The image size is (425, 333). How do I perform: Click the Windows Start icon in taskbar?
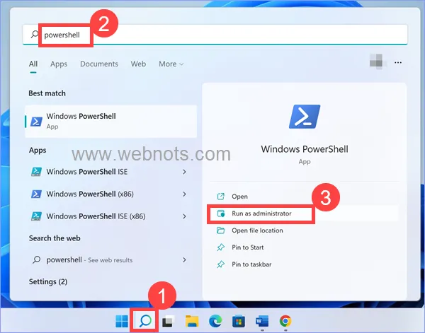(122, 321)
